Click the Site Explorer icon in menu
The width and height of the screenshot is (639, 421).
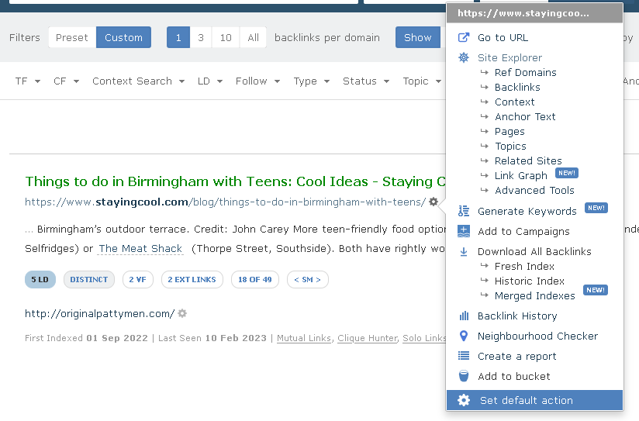click(x=464, y=57)
